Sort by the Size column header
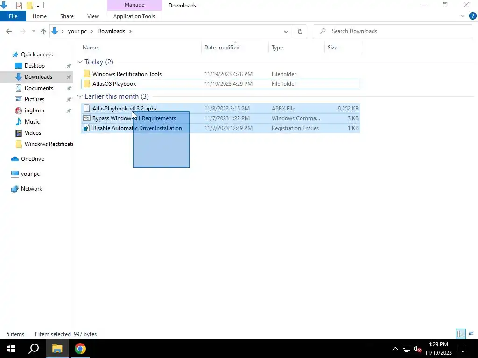The height and width of the screenshot is (358, 478). click(x=332, y=48)
